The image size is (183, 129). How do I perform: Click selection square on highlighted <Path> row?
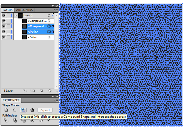53,32
